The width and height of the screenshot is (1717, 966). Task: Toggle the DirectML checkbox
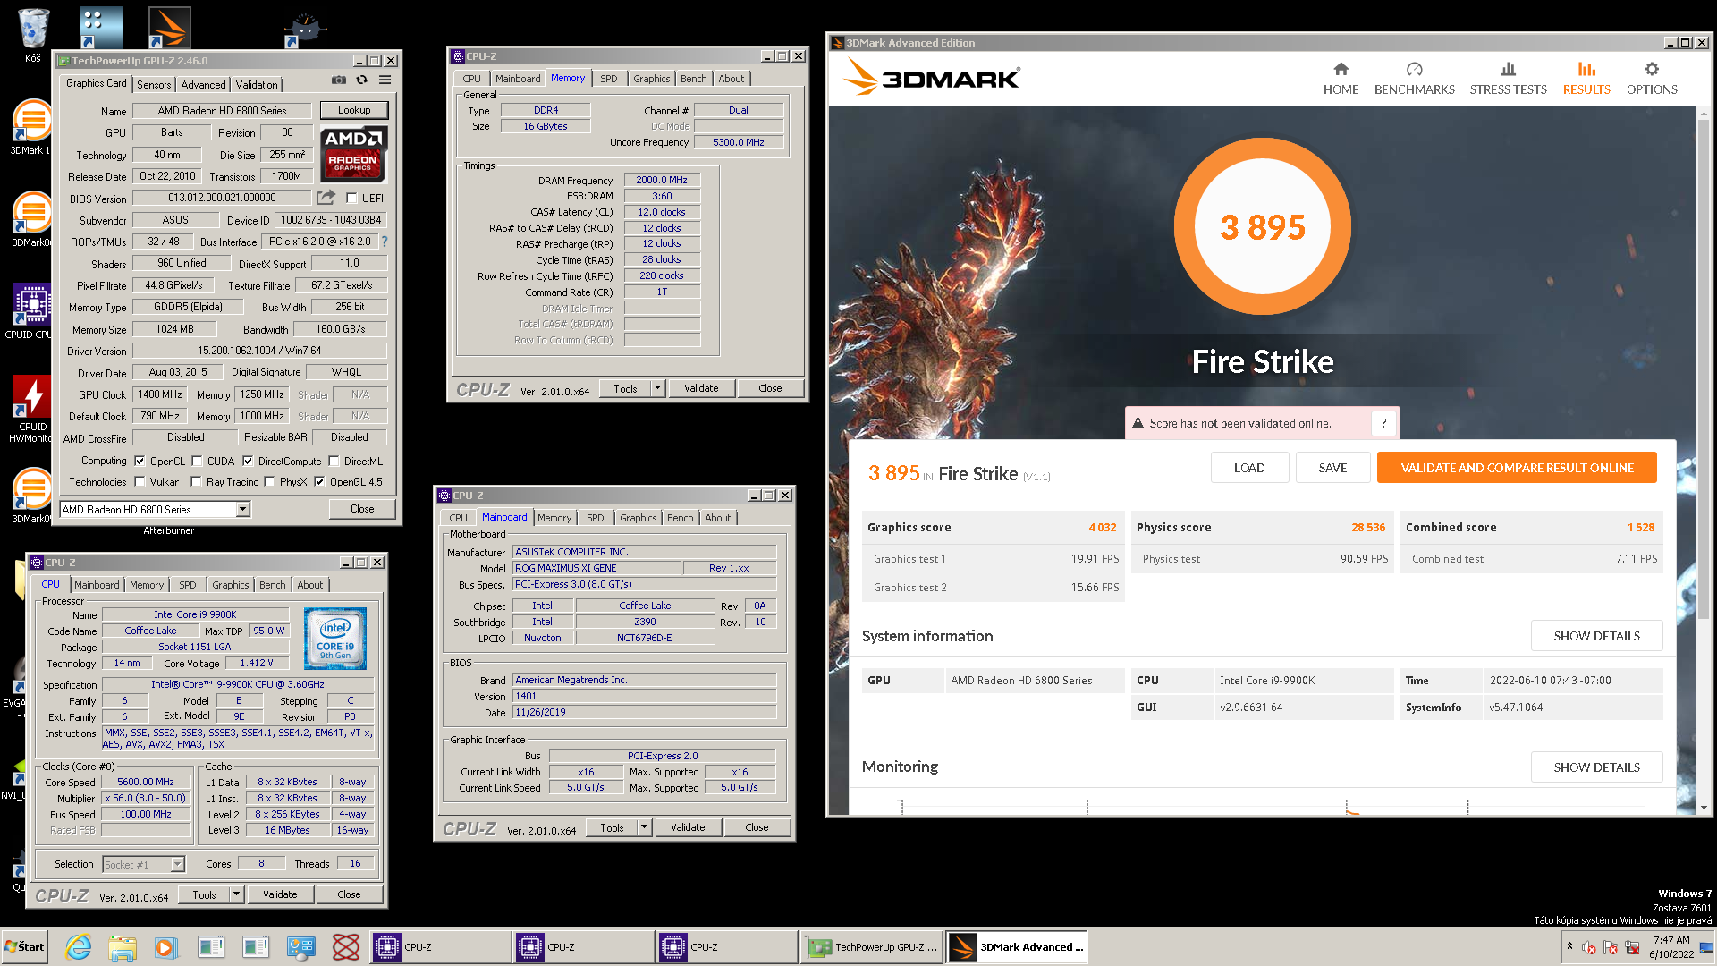point(334,462)
